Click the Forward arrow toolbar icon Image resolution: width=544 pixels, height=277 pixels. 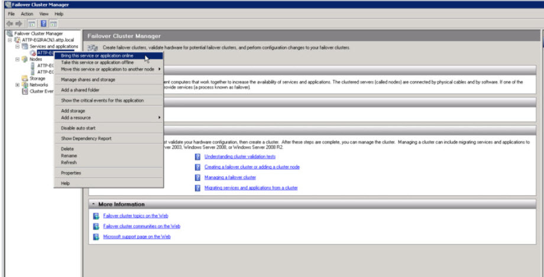coord(19,24)
